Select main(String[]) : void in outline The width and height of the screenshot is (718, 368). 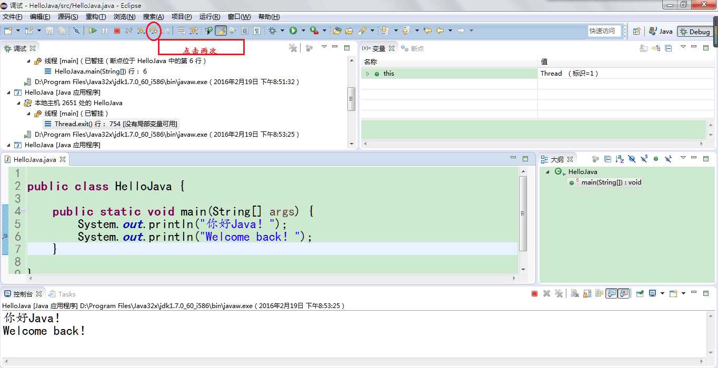click(x=605, y=182)
